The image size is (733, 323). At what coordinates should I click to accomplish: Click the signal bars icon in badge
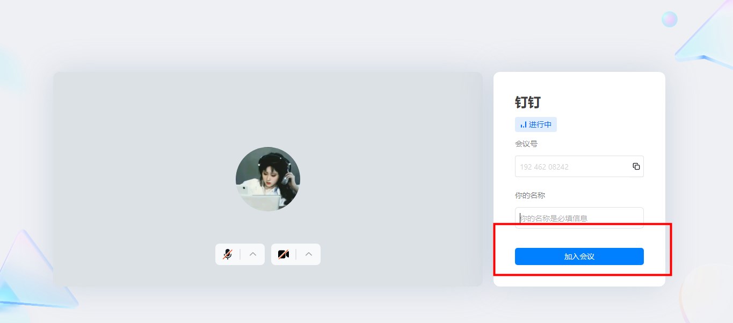(523, 125)
